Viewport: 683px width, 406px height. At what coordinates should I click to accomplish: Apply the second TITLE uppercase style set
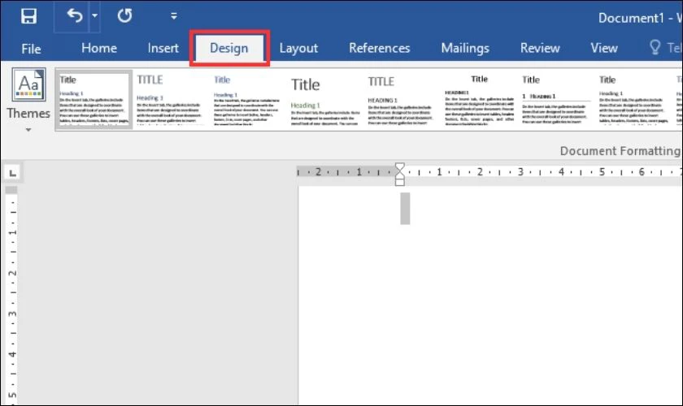[170, 99]
